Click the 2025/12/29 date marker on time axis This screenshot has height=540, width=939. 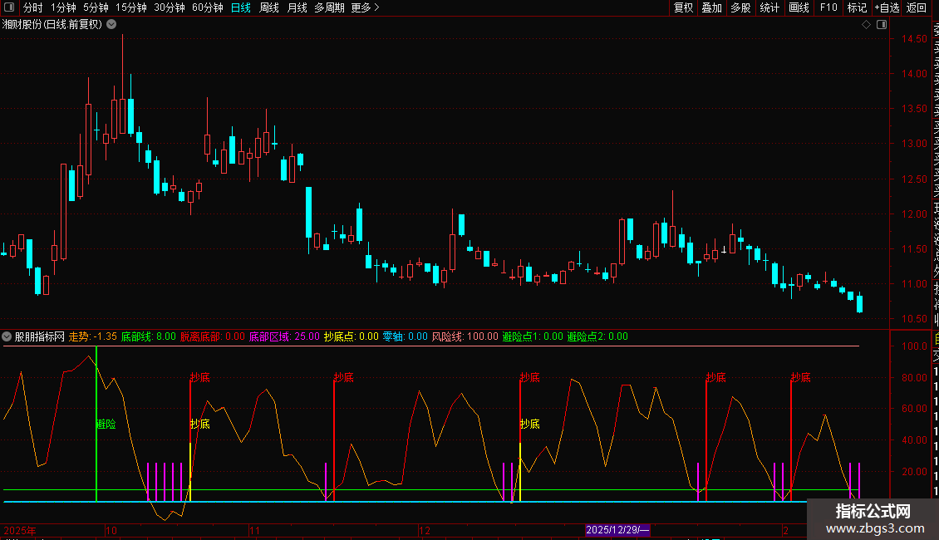tap(617, 530)
